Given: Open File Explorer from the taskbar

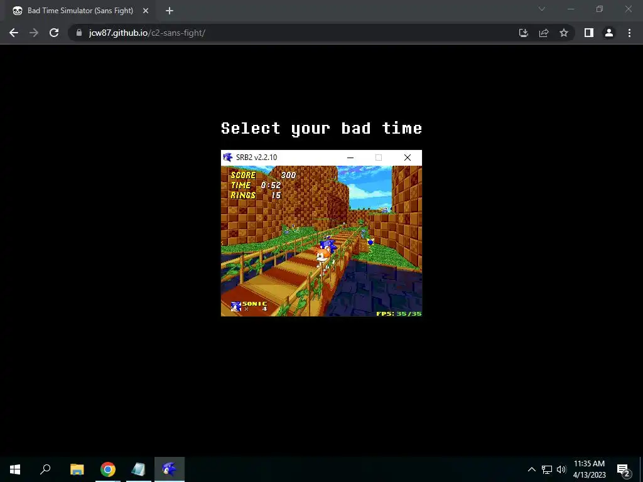Looking at the screenshot, I should click(x=77, y=469).
